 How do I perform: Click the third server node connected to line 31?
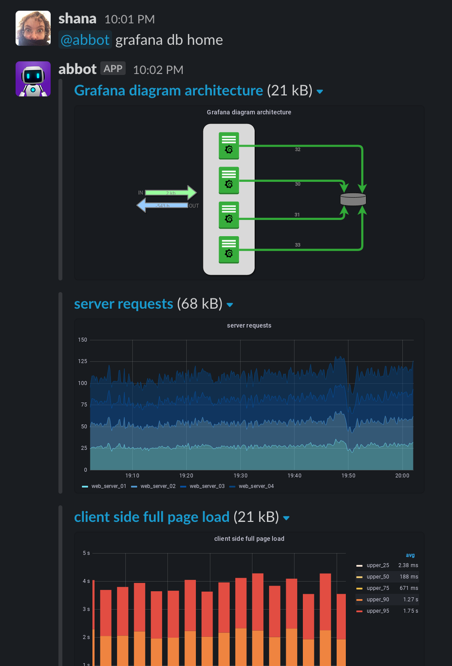(x=228, y=215)
